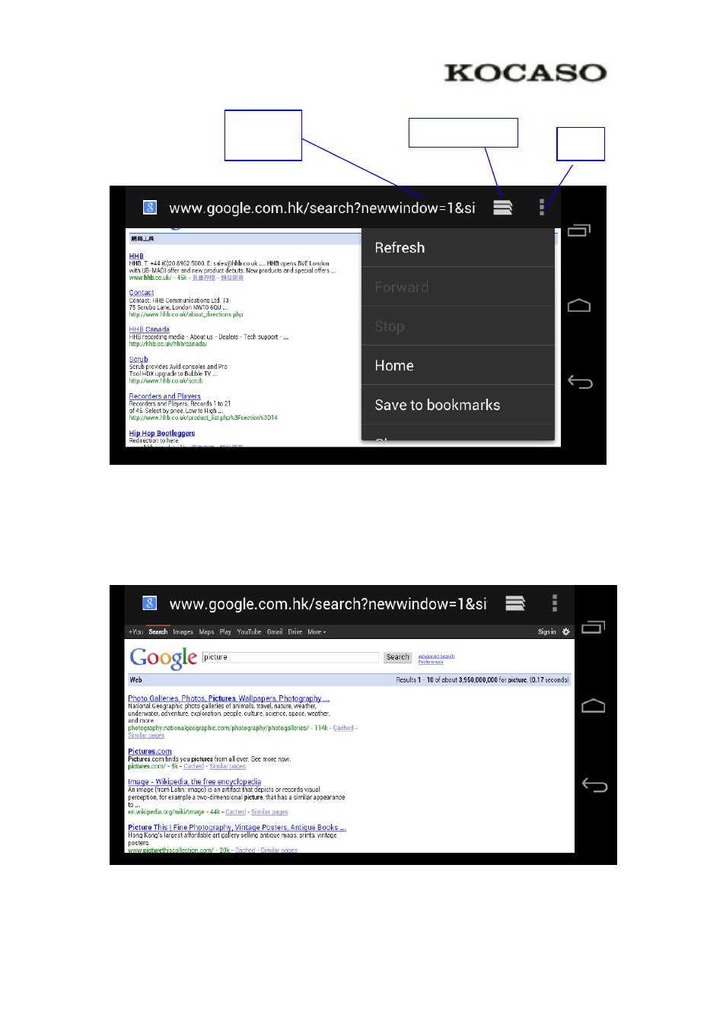Click lower browser URL address field
726x1027 pixels.
point(328,604)
